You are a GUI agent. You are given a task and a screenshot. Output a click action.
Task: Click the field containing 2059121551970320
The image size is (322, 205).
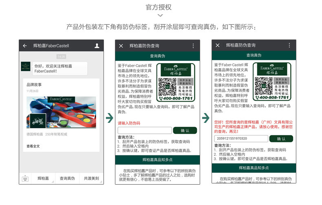tap(241, 139)
